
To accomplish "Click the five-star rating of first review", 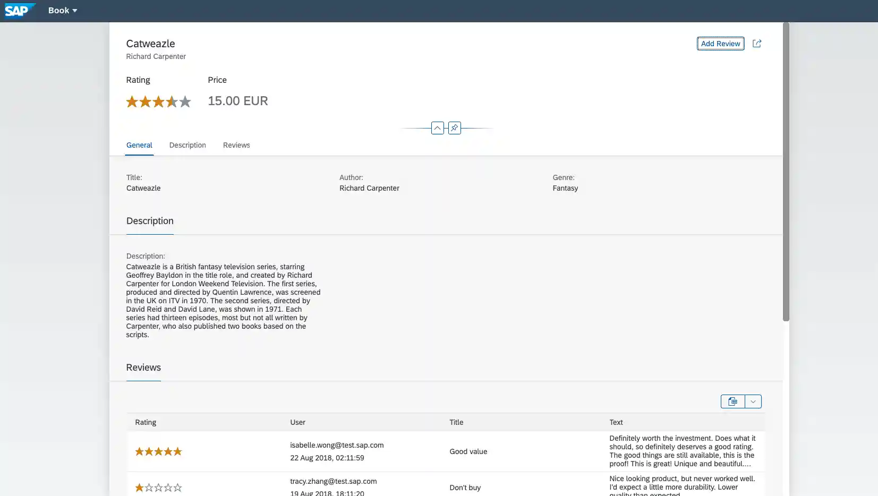I will coord(158,451).
